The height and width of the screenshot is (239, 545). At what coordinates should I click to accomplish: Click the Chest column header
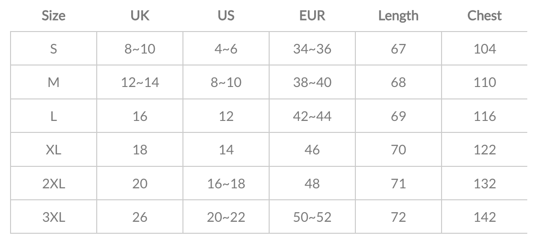pyautogui.click(x=485, y=16)
